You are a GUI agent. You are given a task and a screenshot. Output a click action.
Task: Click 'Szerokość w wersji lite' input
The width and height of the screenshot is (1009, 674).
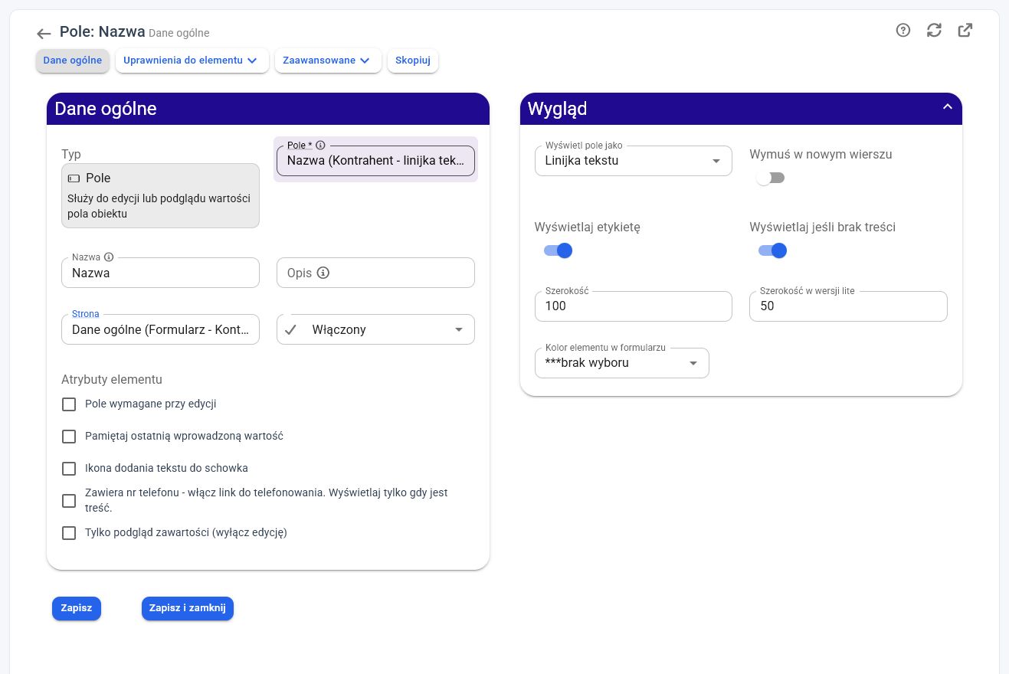[848, 306]
